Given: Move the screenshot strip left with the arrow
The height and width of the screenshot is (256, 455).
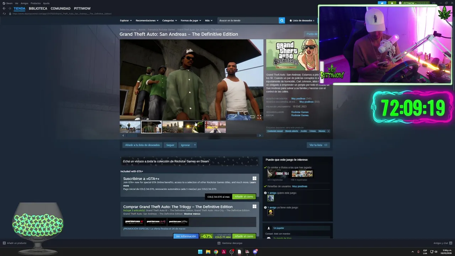Looking at the screenshot, I should coord(123,135).
